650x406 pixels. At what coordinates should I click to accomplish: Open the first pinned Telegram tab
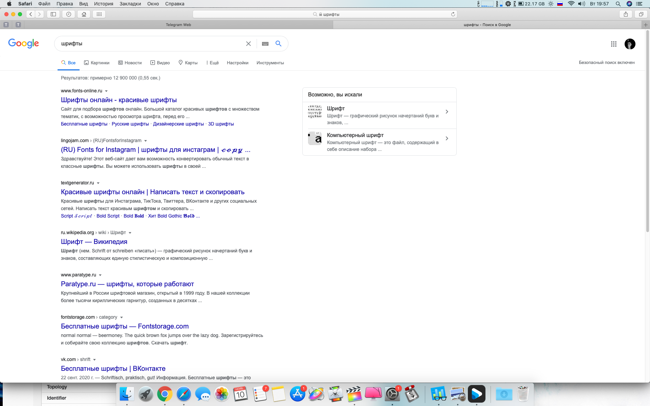click(6, 25)
